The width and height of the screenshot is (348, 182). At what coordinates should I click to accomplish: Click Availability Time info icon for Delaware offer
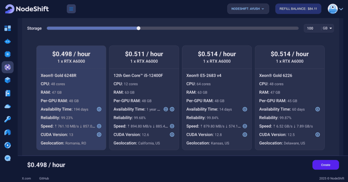(x=317, y=109)
